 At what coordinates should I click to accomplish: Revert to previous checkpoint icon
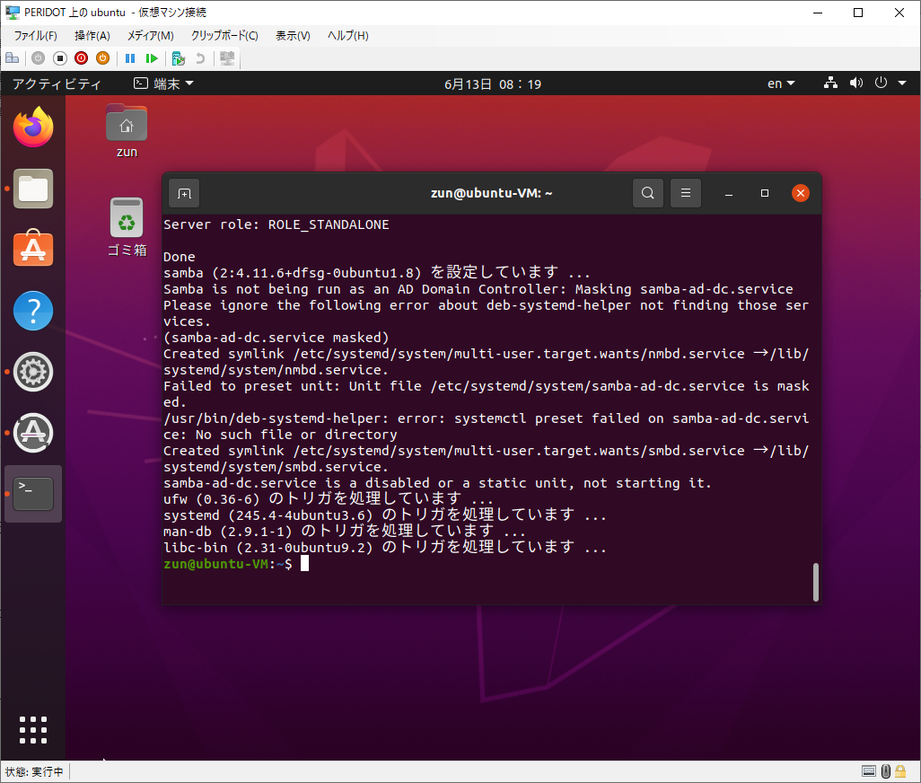200,58
